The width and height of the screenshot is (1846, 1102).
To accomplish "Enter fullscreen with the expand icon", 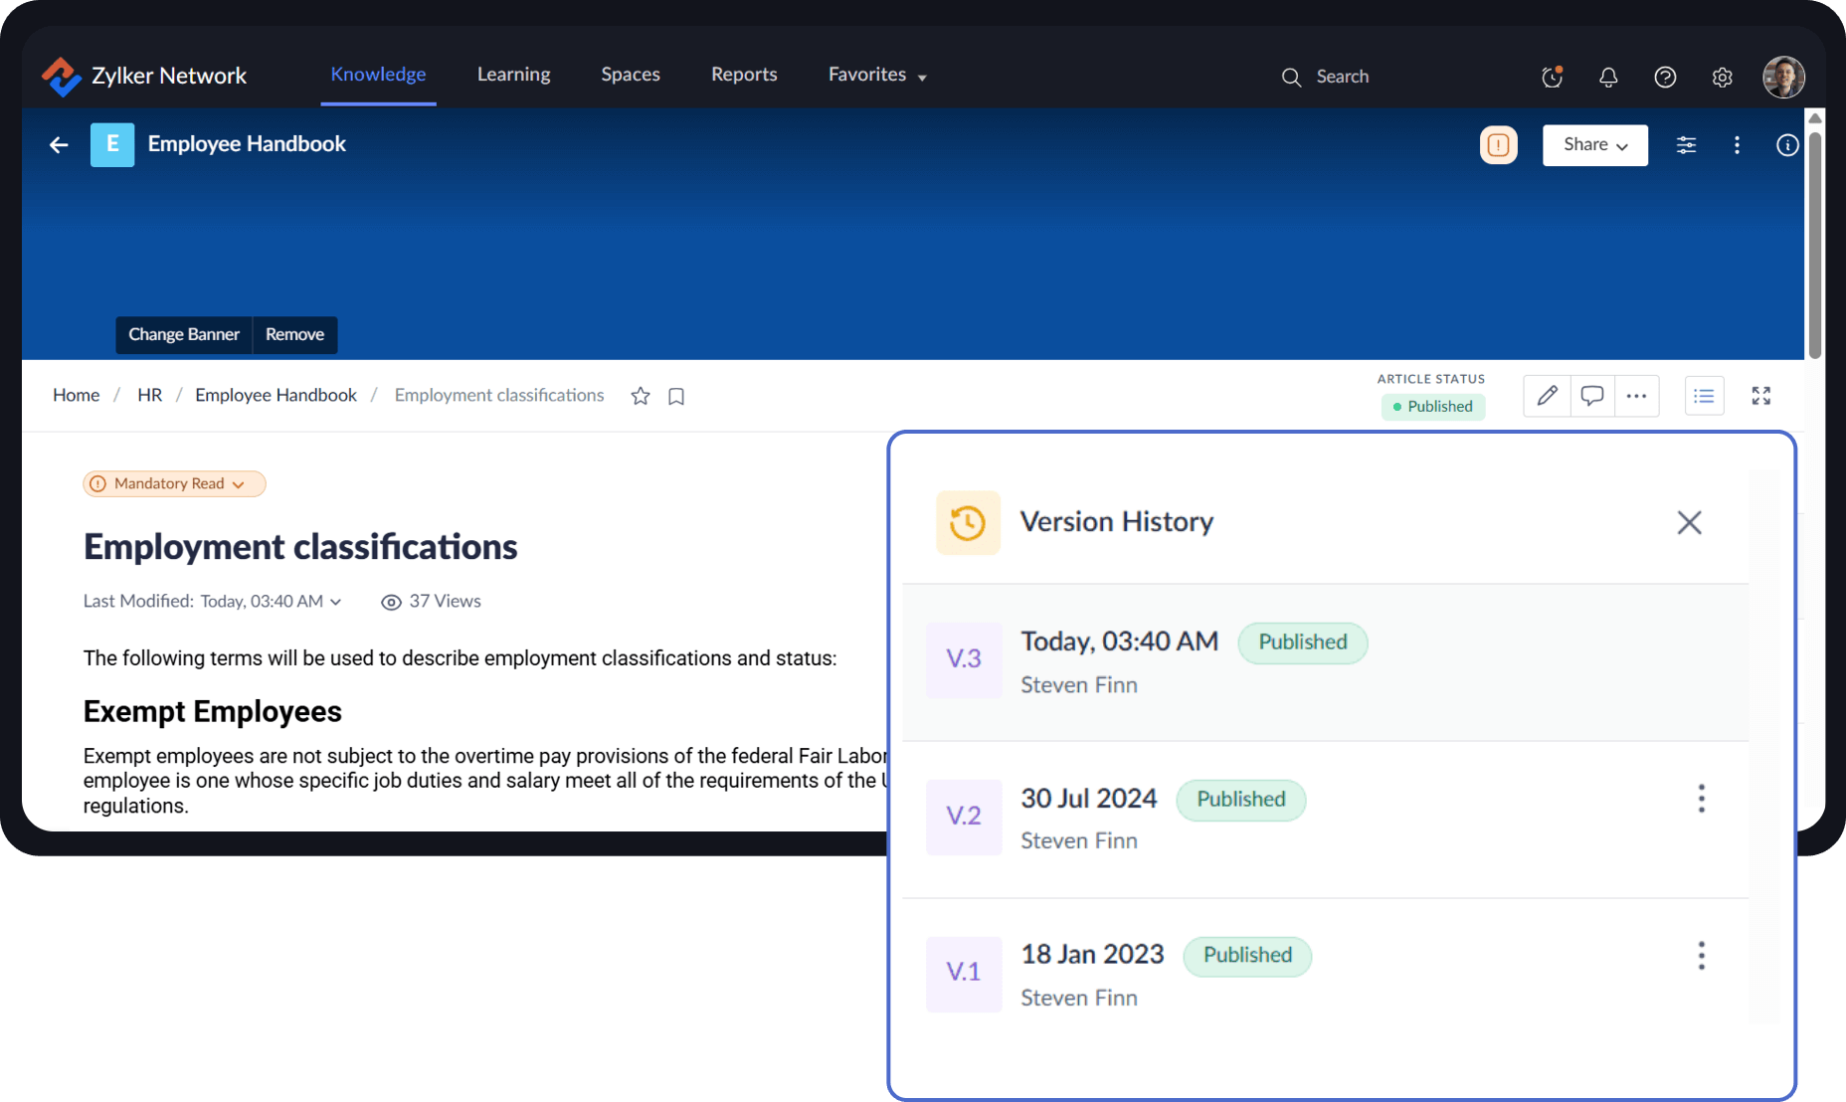I will [x=1760, y=396].
